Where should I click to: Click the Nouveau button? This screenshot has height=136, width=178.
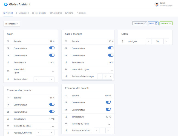coord(166,23)
